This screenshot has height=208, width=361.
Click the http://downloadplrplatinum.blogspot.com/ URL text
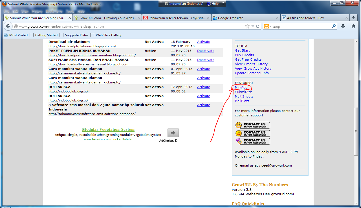pyautogui.click(x=82, y=46)
